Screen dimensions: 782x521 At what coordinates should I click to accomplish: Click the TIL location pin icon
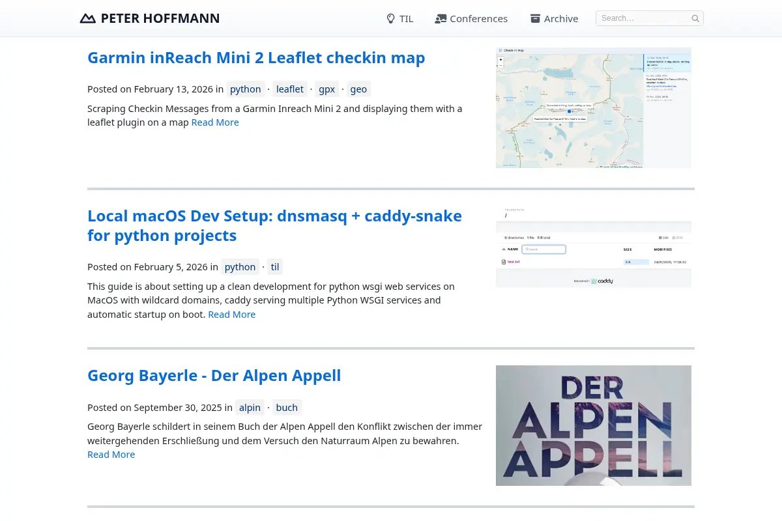(x=391, y=18)
